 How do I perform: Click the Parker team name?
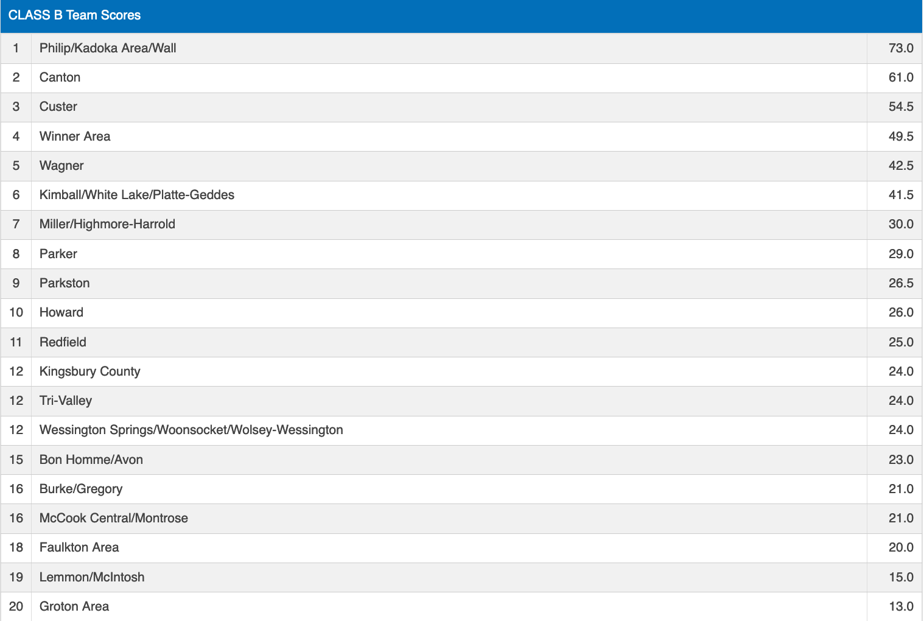pyautogui.click(x=58, y=254)
